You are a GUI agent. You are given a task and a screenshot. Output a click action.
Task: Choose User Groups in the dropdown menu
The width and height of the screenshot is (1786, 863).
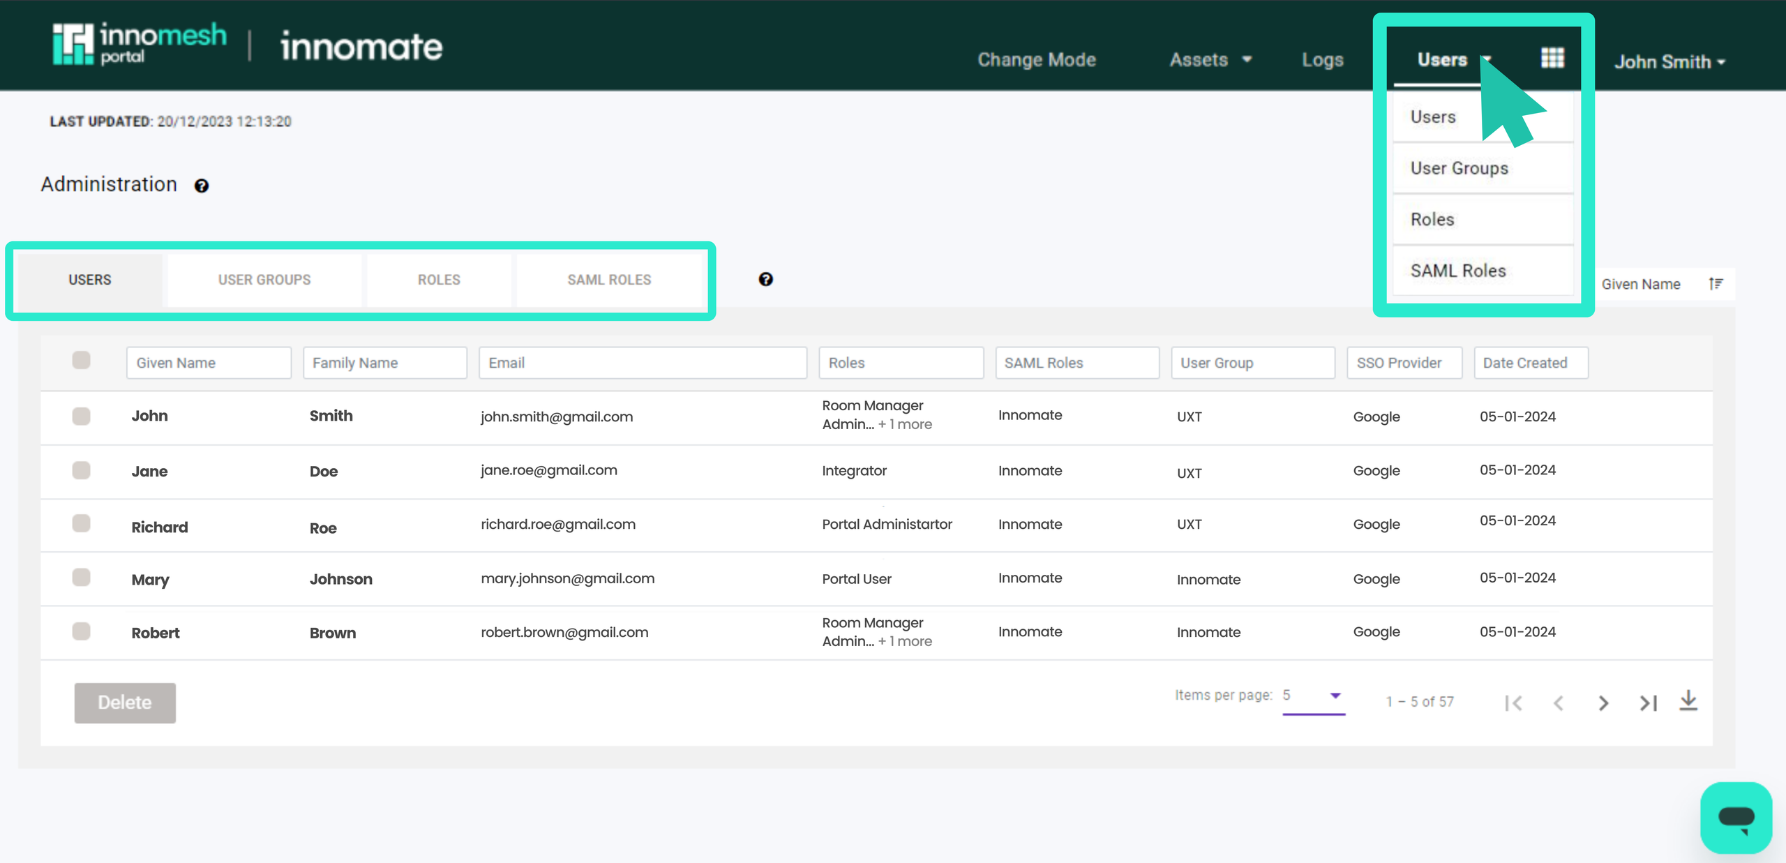(x=1483, y=168)
